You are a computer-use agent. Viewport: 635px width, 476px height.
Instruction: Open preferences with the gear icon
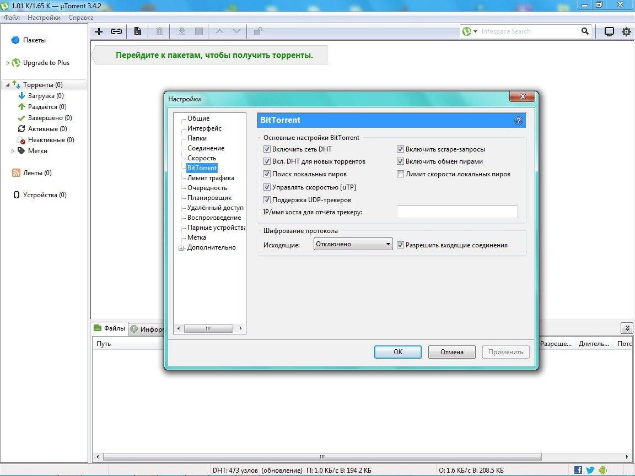click(x=626, y=31)
